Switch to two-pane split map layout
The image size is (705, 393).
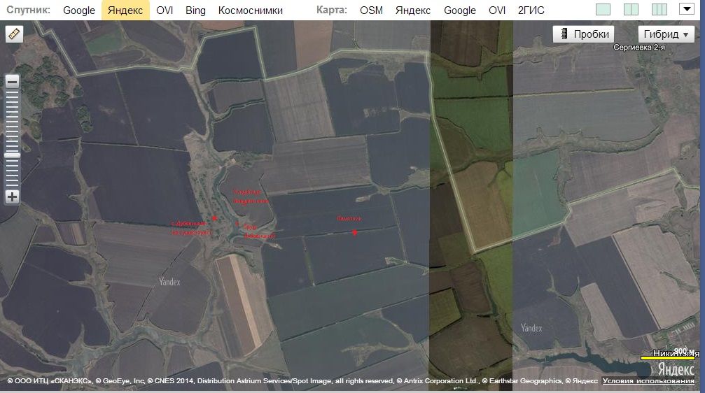click(x=631, y=10)
